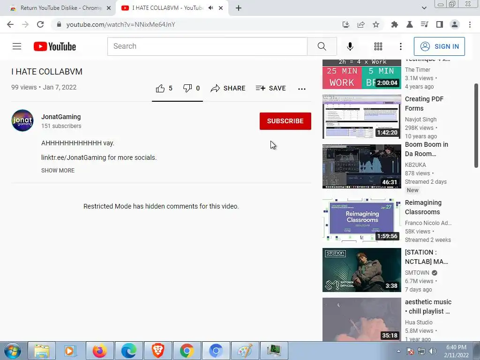Viewport: 480px width, 360px height.
Task: Click 'linktr.ee/JonatGaming for more socials.' text
Action: pos(99,157)
